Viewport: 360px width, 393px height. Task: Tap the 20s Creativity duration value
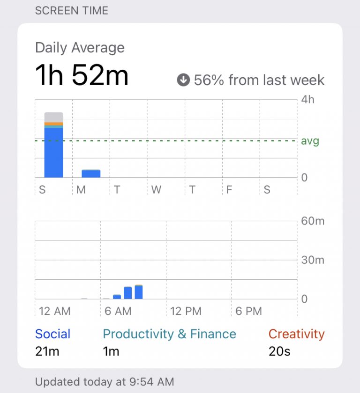[x=279, y=351]
